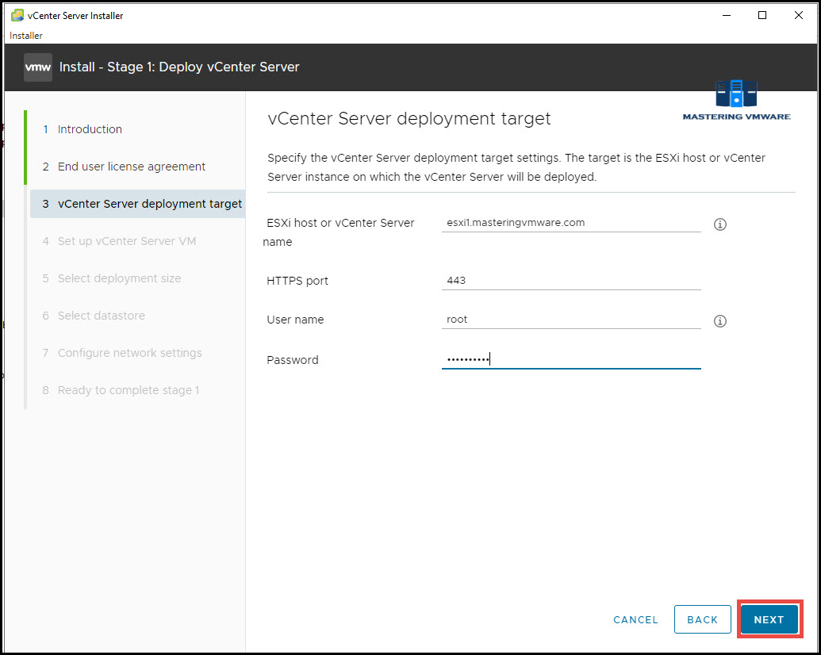
Task: Click the info icon beside ESXi host field
Action: [720, 224]
